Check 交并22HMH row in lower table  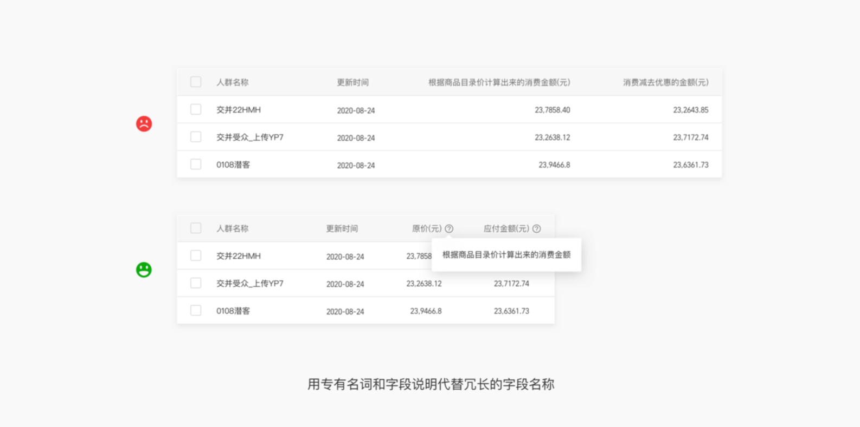(x=196, y=255)
